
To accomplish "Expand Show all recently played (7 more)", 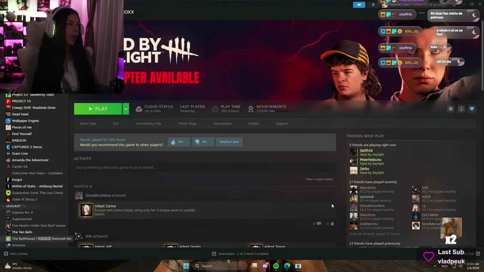I will point(374,234).
